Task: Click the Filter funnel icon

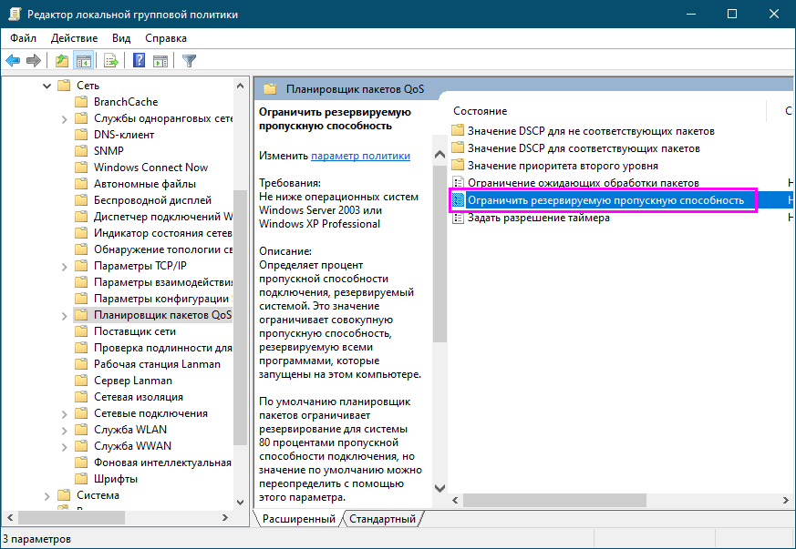Action: point(189,61)
